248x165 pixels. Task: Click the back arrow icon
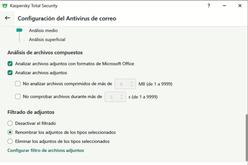pyautogui.click(x=7, y=18)
